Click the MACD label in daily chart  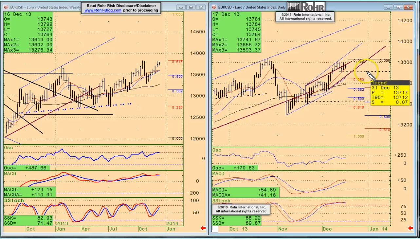pyautogui.click(x=218, y=174)
